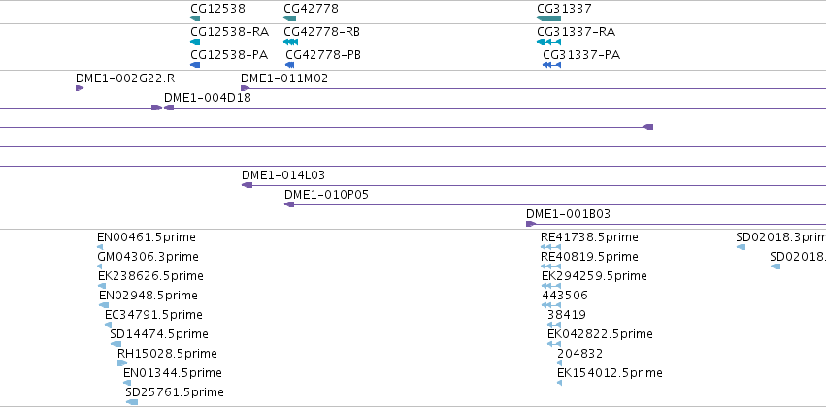This screenshot has width=826, height=407.
Task: Select the CG31337 gene glyph
Action: (x=549, y=18)
